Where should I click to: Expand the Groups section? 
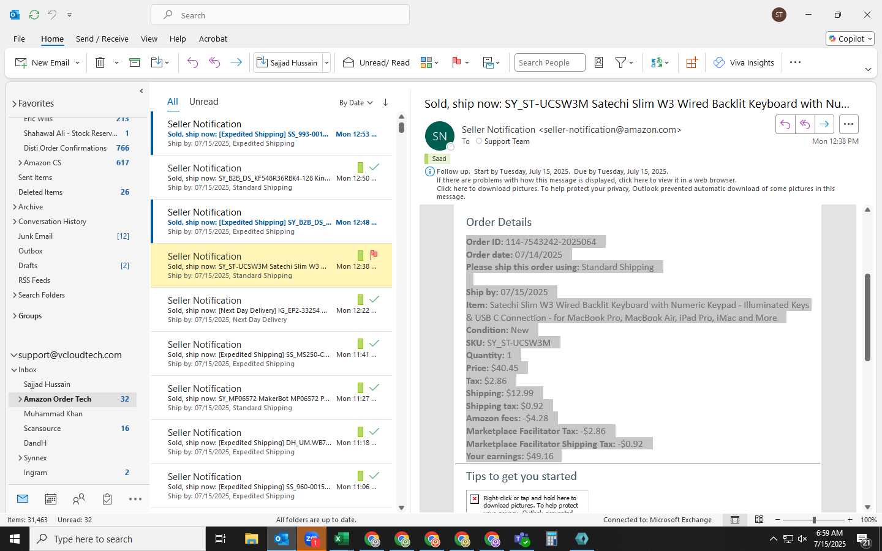coord(15,316)
